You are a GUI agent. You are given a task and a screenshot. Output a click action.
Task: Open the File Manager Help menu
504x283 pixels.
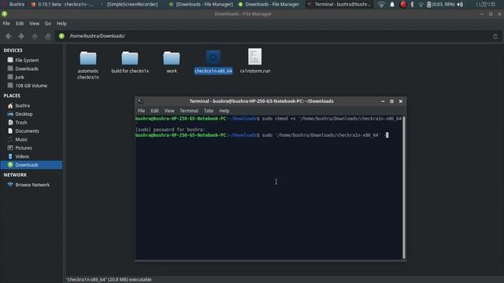coord(61,24)
